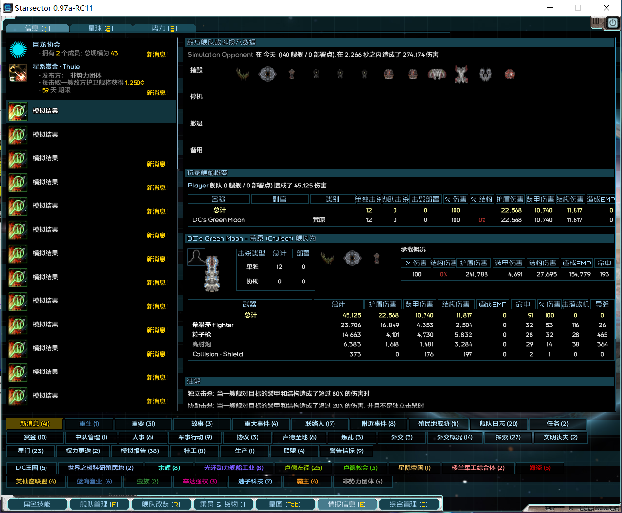The image size is (622, 513).
Task: Click the Starsector icon in the title bar
Action: point(8,7)
